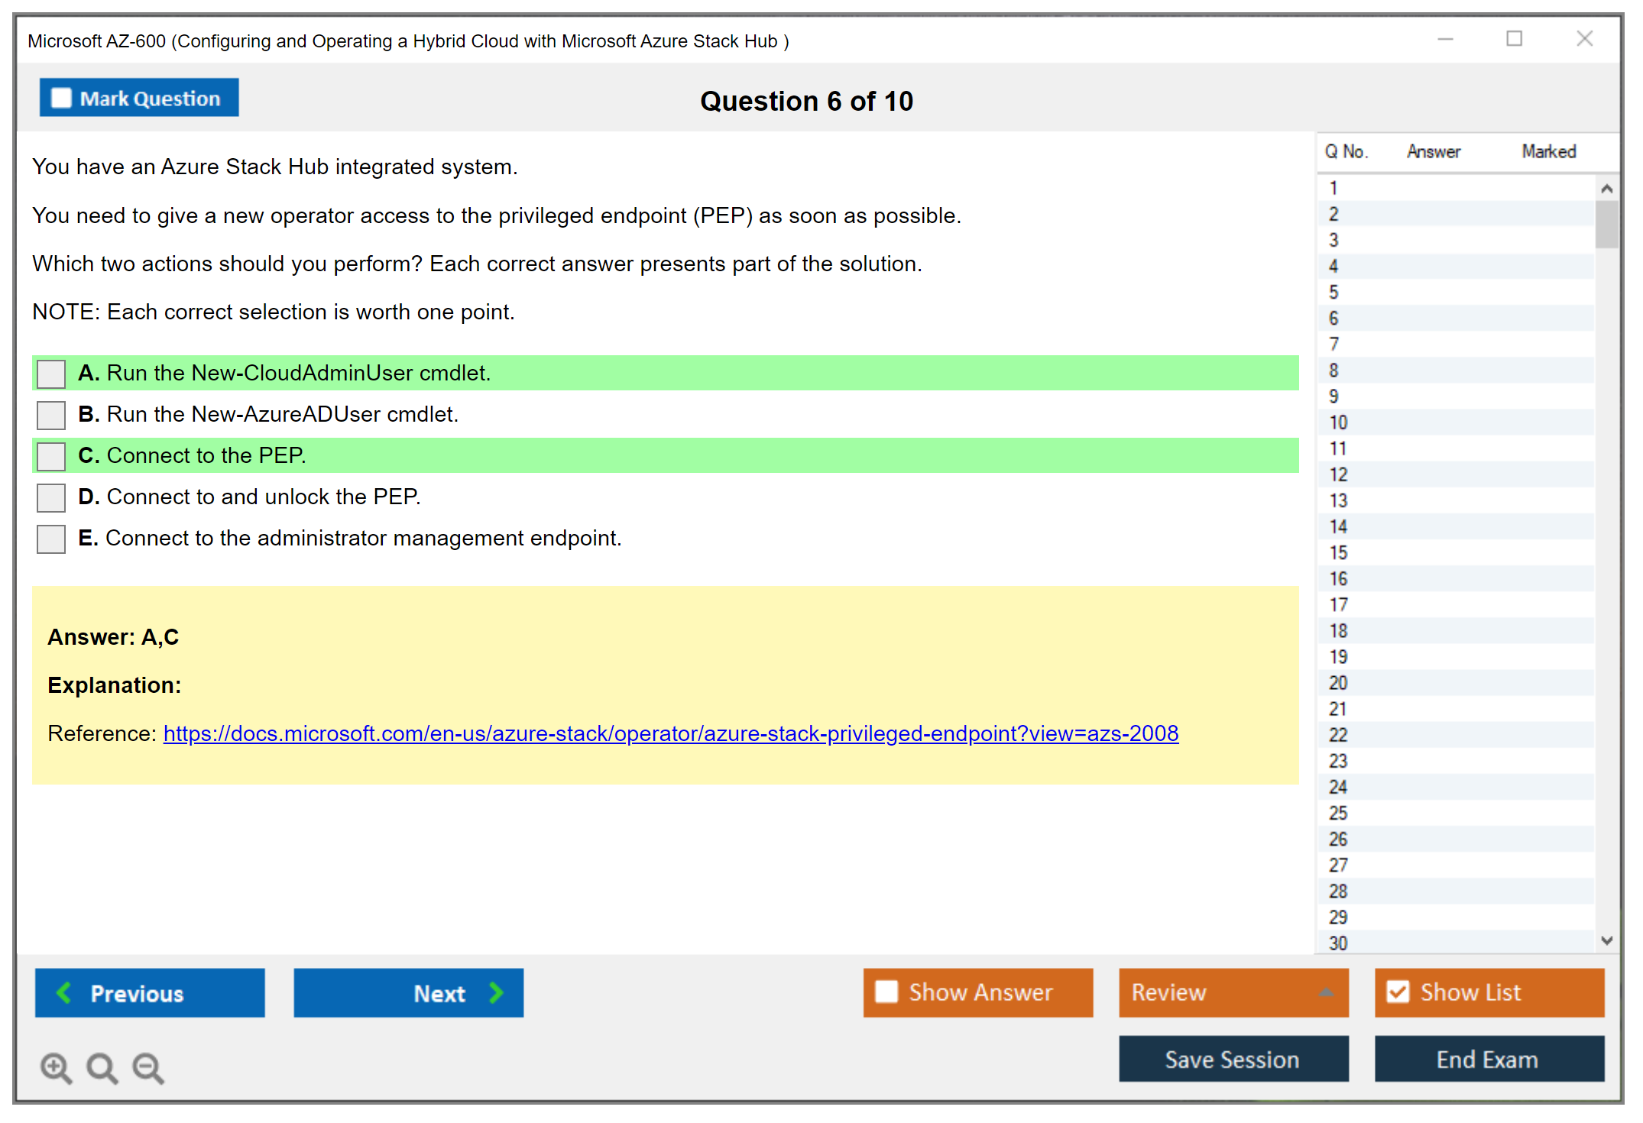Click the green left arrow on Previous
The height and width of the screenshot is (1123, 1643).
[x=64, y=992]
